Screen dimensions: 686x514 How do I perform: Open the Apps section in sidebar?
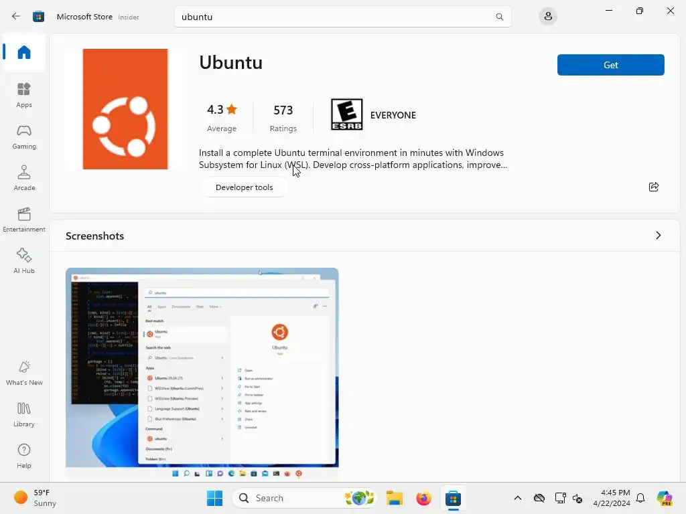point(24,95)
